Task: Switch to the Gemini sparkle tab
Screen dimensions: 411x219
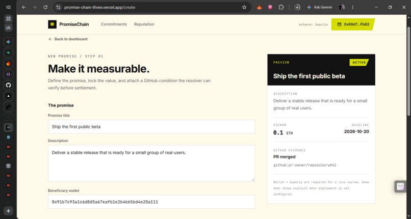Action: pyautogui.click(x=8, y=42)
